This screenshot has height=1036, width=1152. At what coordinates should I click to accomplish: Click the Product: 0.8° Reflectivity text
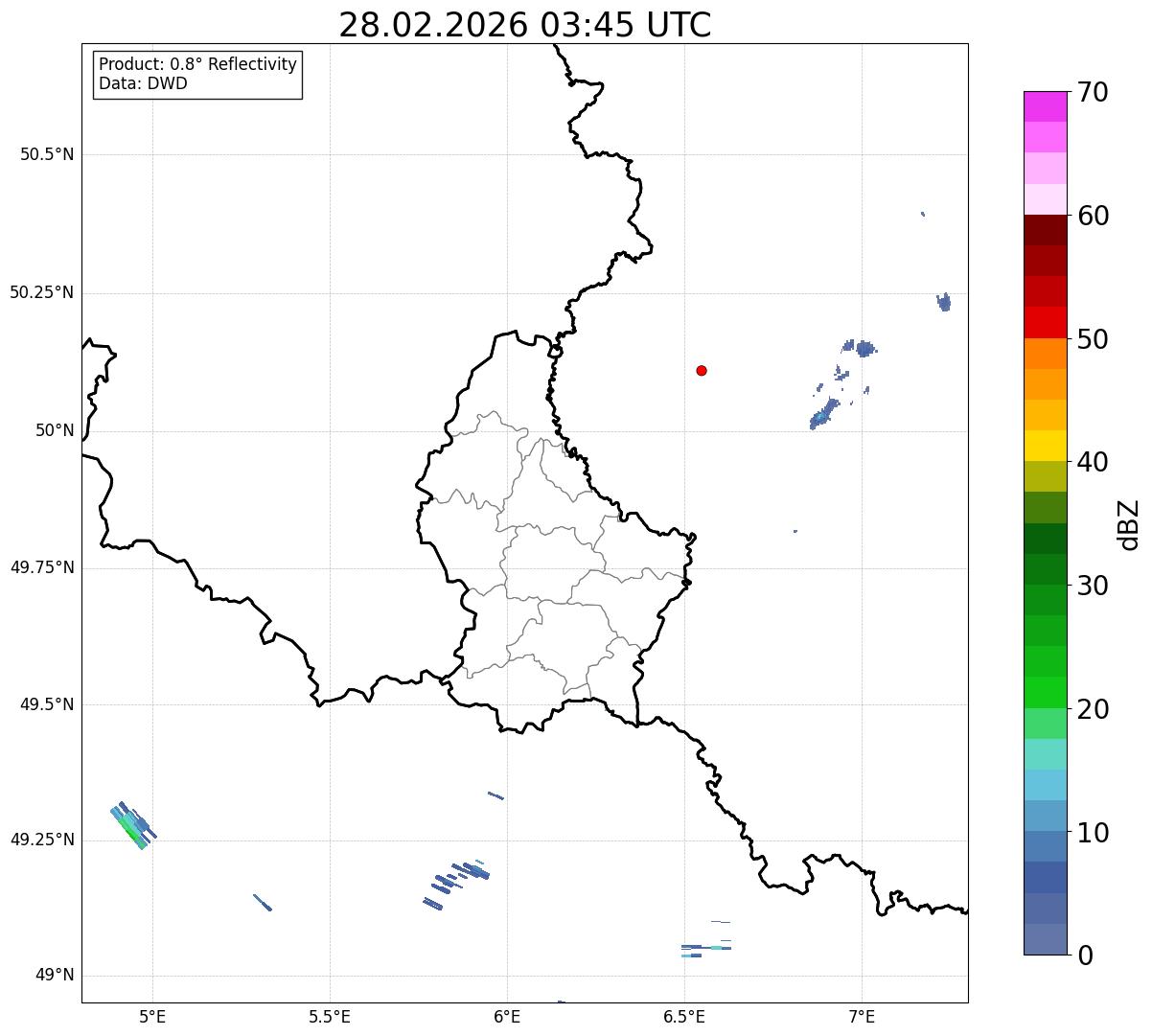pos(198,64)
